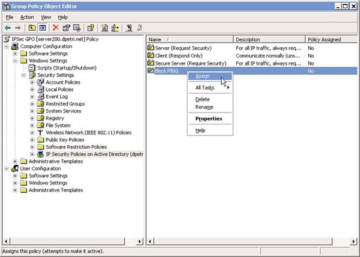Image resolution: width=360 pixels, height=257 pixels.
Task: Click the Account Policies node icon
Action: [41, 82]
